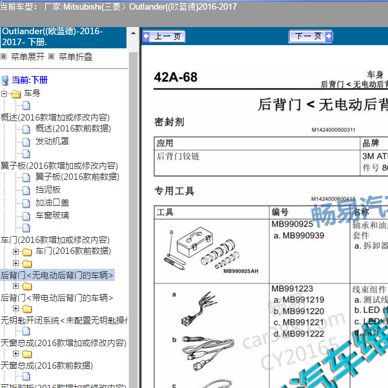Click folder icon above 天窗总成(2016款前数据)

click(27, 354)
